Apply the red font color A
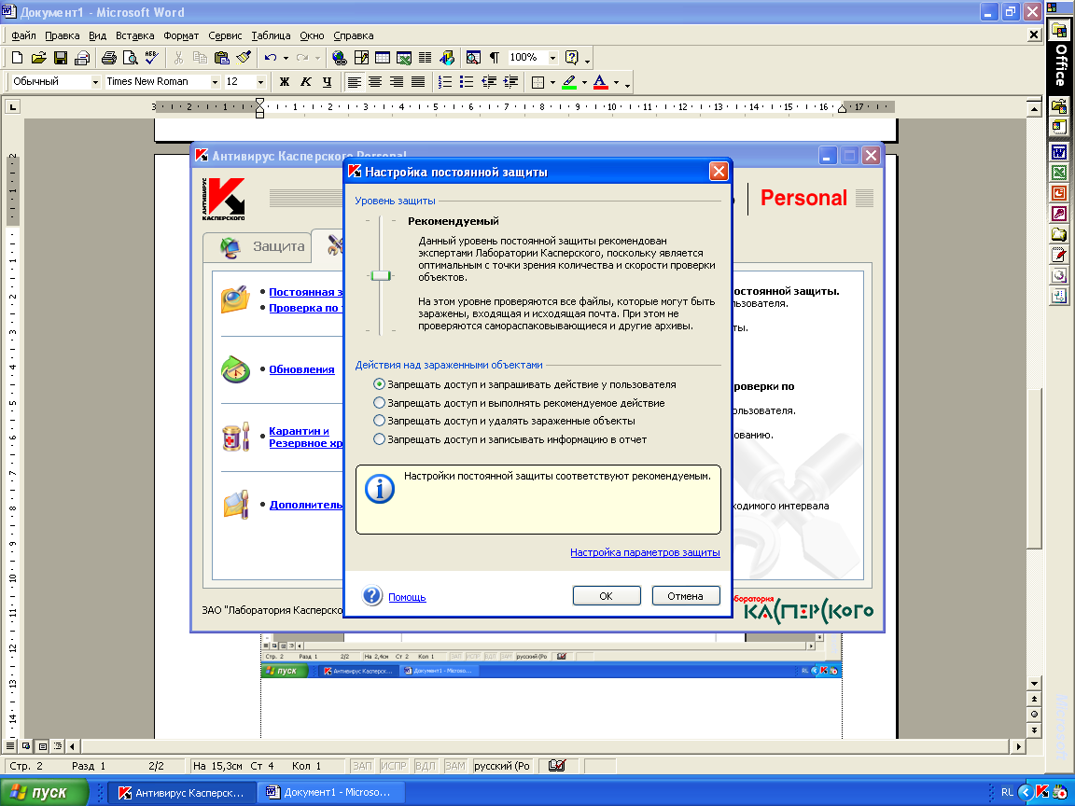Screen dimensions: 1075x806 [601, 82]
